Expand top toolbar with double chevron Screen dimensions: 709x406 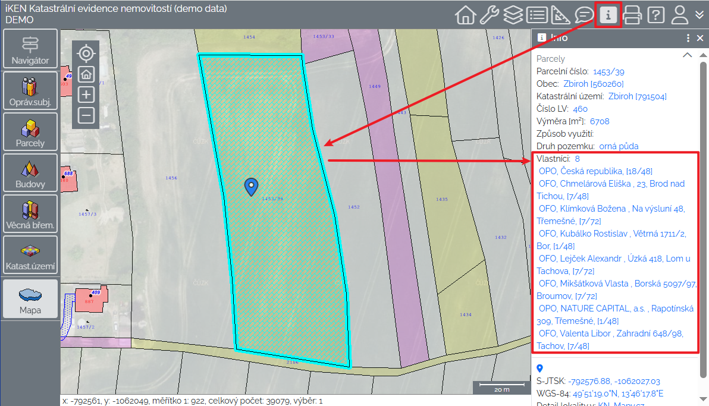pyautogui.click(x=699, y=15)
